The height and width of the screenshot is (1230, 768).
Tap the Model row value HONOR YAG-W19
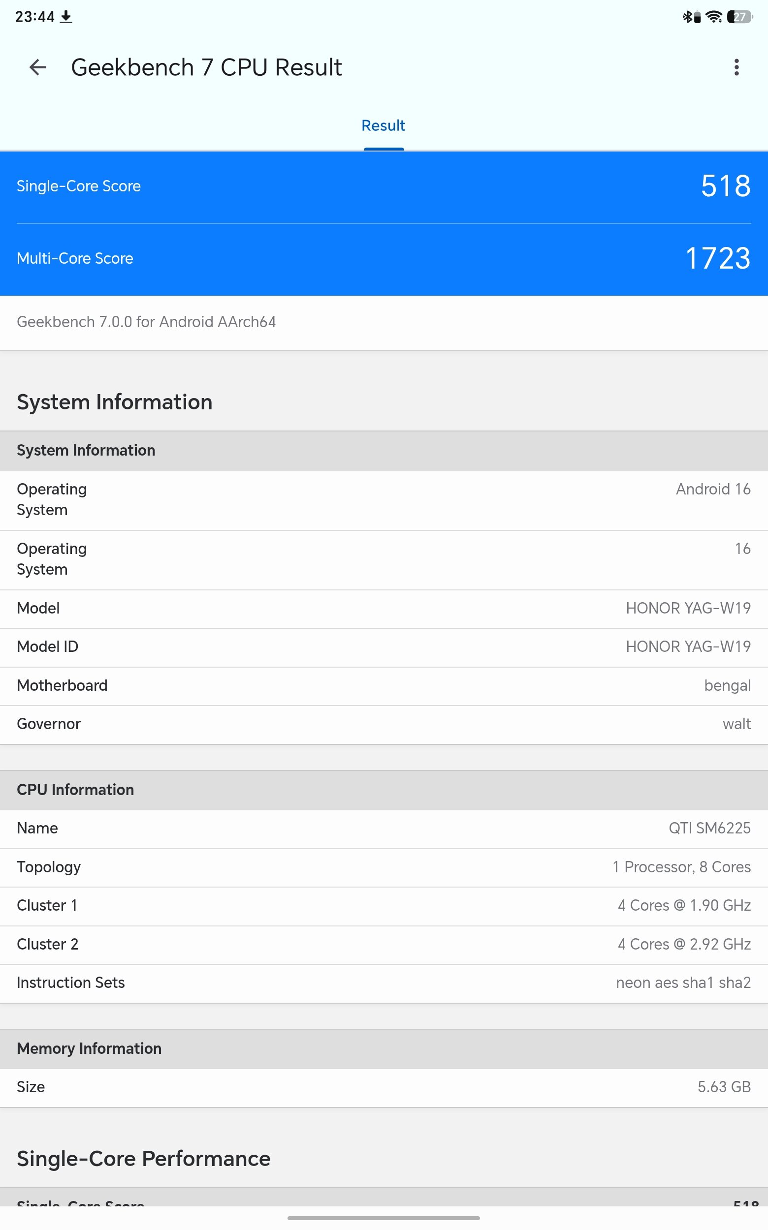pos(688,608)
